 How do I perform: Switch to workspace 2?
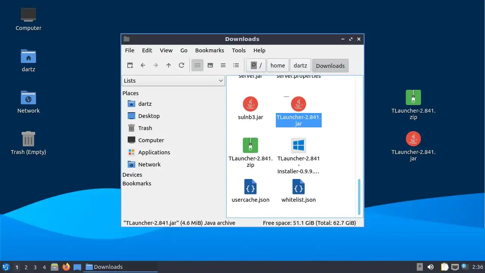[x=26, y=267]
